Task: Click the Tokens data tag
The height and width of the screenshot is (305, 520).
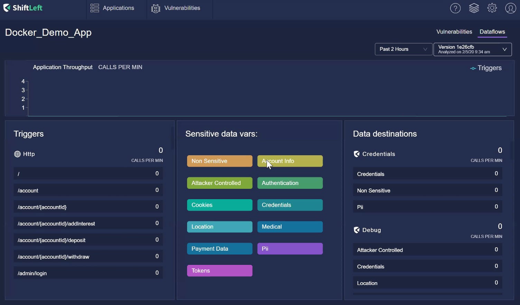Action: pyautogui.click(x=220, y=271)
